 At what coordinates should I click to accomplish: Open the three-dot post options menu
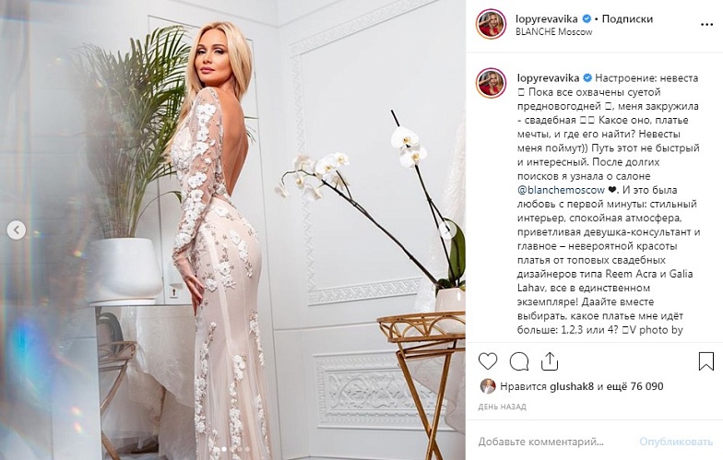[706, 24]
